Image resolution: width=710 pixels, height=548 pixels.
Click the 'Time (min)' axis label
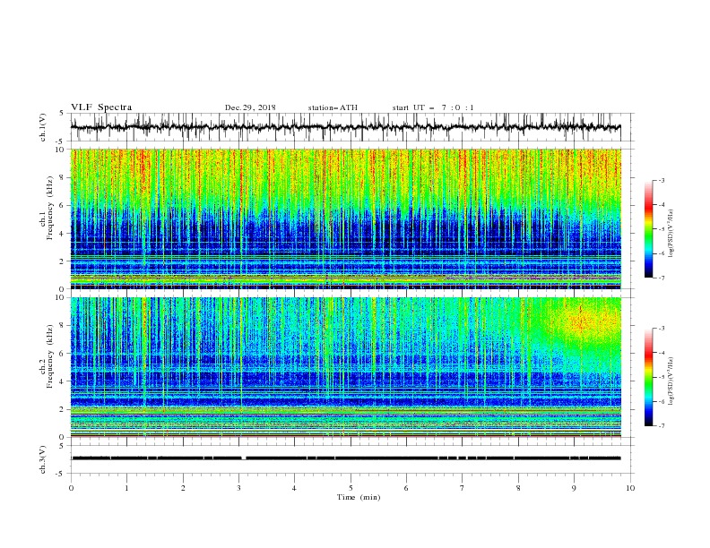359,497
